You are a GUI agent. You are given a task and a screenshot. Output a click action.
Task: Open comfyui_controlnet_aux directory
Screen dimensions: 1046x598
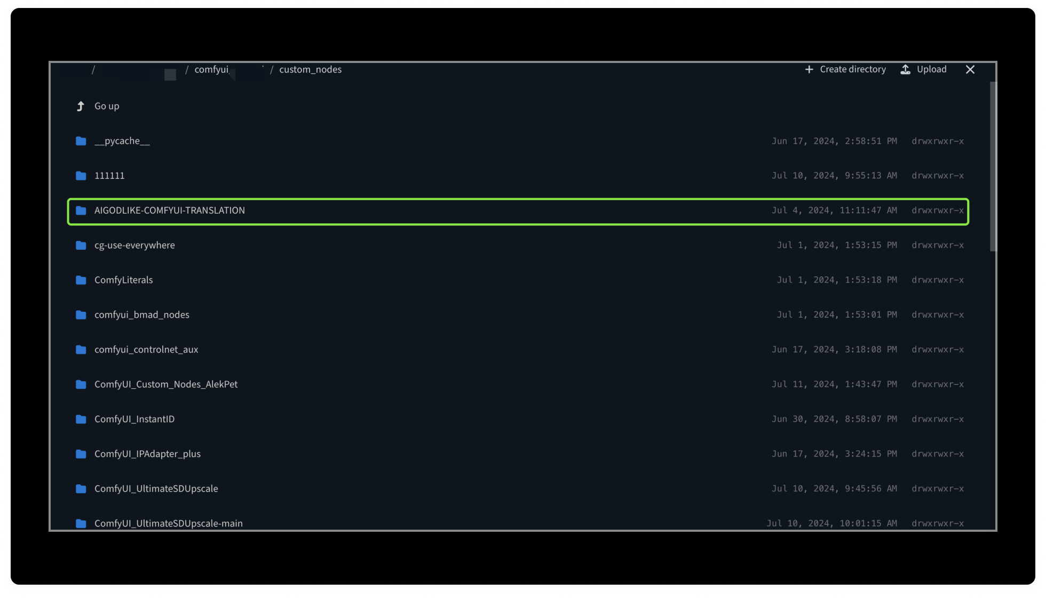pos(146,349)
